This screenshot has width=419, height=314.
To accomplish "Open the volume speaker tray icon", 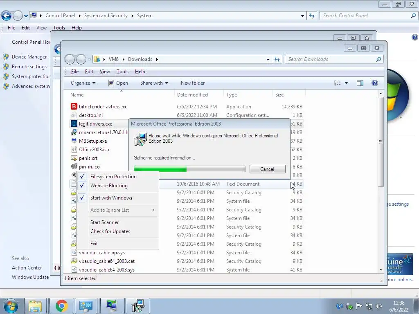I will (x=378, y=306).
